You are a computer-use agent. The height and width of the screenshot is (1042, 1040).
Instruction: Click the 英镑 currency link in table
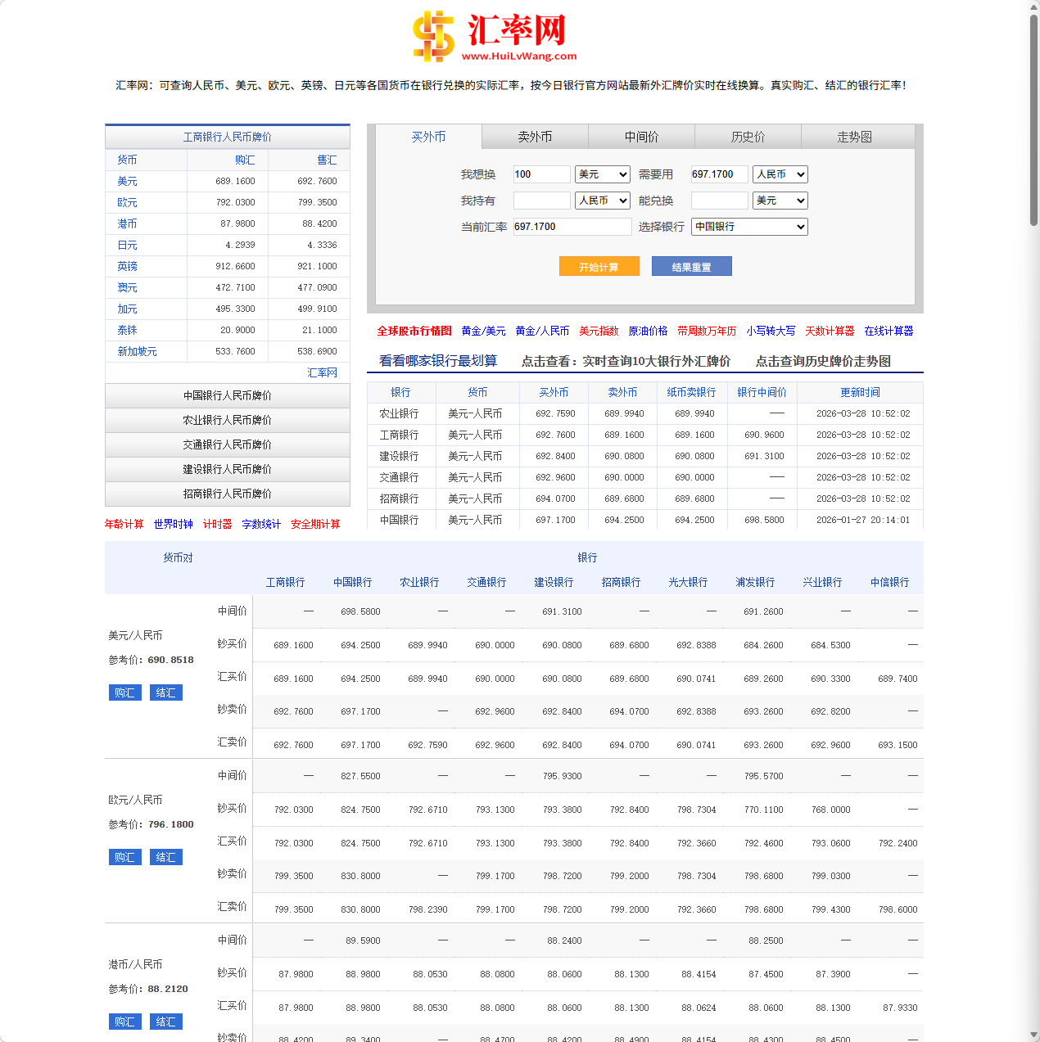[x=127, y=266]
